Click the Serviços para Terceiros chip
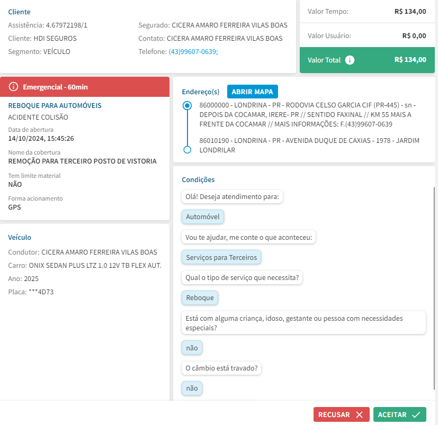 221,257
